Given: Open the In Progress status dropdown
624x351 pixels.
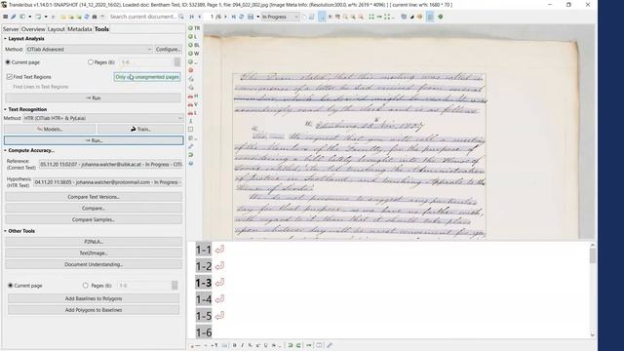Looking at the screenshot, I should coord(280,17).
